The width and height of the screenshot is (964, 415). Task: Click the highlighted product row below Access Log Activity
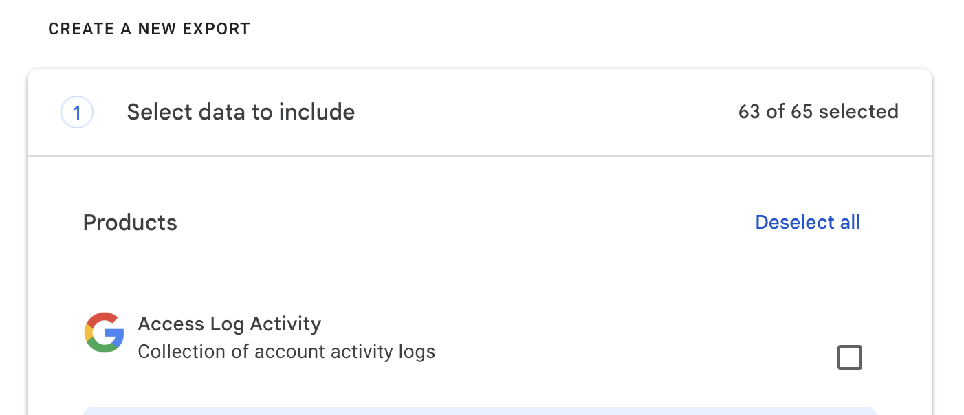481,412
